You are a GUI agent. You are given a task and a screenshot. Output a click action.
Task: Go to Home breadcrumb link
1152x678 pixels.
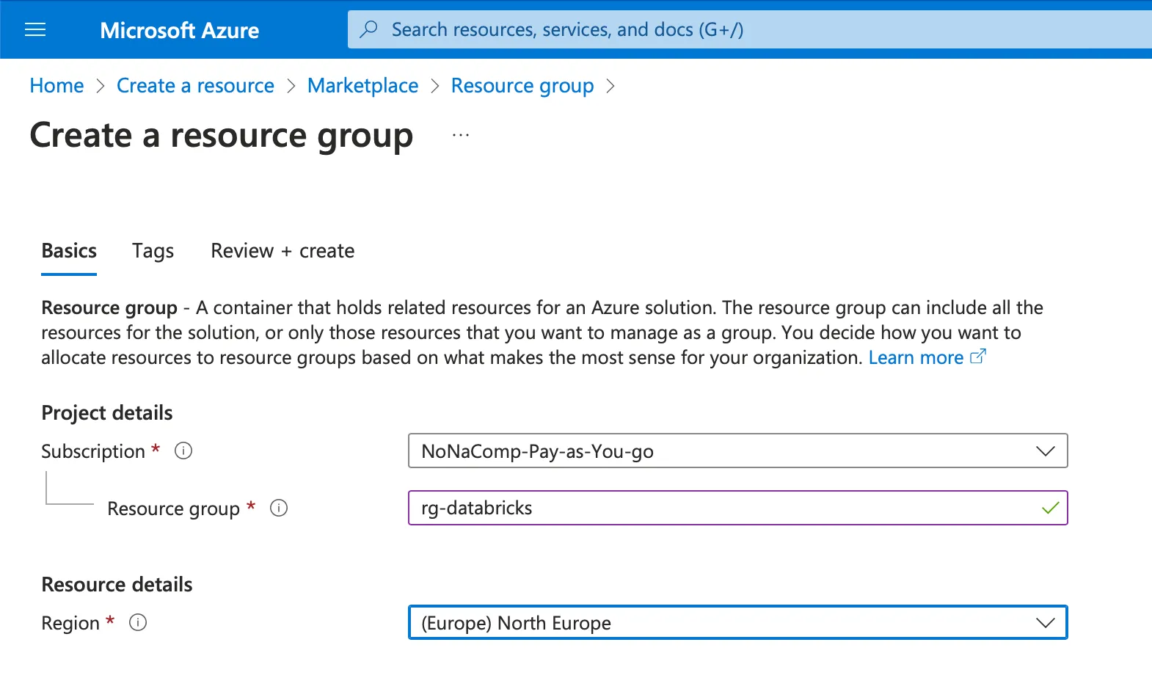tap(56, 86)
